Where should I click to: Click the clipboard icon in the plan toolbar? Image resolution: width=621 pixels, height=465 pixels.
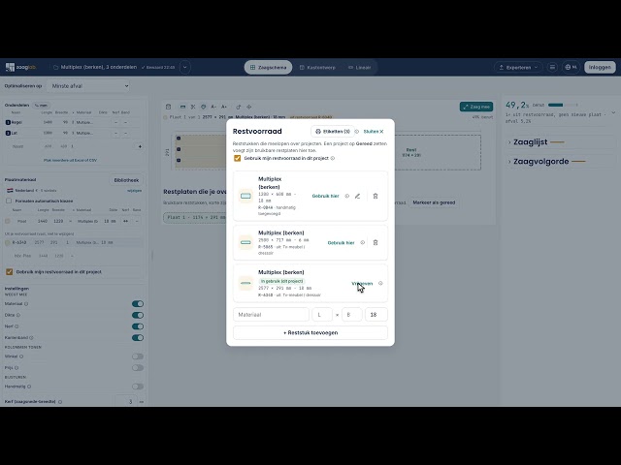[x=168, y=107]
